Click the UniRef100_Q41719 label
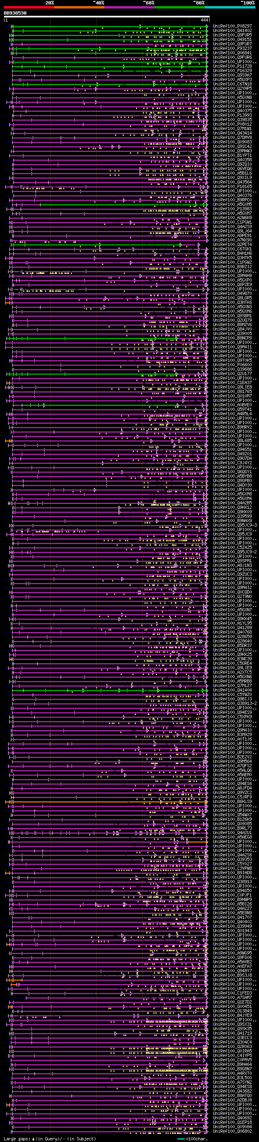This screenshot has height=1142, width=259. (x=232, y=1033)
